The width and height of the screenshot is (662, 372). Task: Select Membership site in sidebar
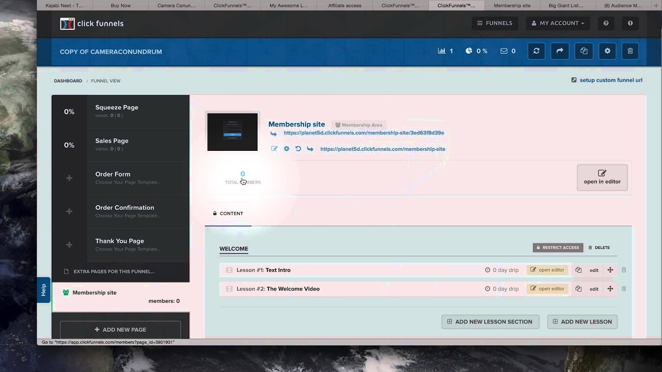pyautogui.click(x=121, y=297)
